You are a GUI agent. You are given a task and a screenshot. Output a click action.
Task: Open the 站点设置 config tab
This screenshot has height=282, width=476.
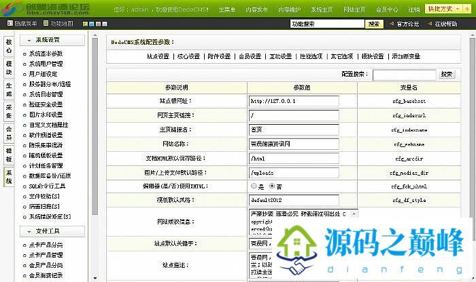coord(158,56)
